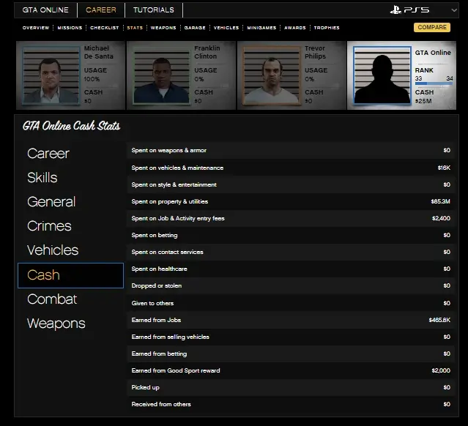
Task: Click the GTA Online rank progress bar
Action: 434,83
